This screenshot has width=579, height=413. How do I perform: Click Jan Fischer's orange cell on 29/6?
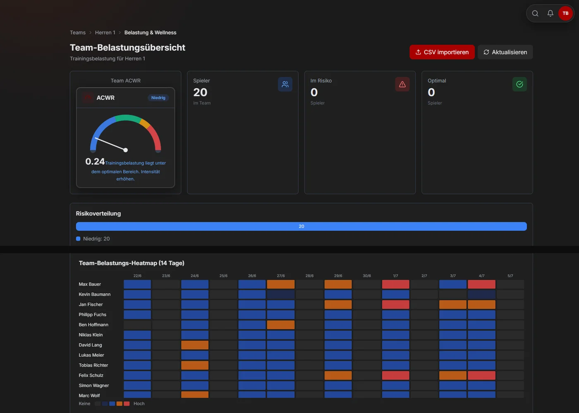338,305
